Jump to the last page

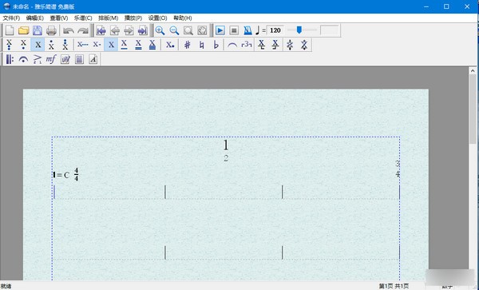(142, 30)
